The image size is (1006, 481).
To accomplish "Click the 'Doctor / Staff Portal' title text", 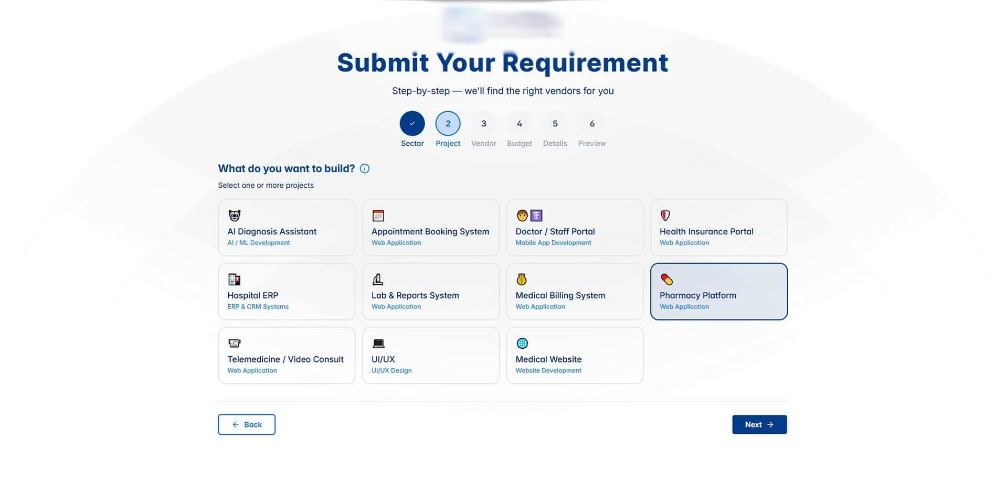I will click(555, 231).
